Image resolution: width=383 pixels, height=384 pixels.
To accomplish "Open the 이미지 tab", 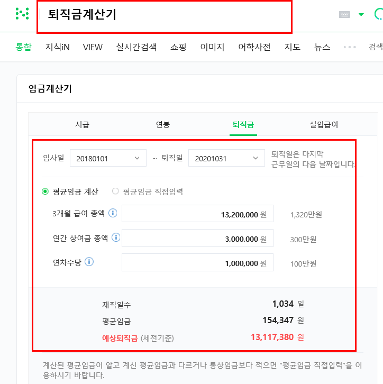I will pyautogui.click(x=212, y=47).
